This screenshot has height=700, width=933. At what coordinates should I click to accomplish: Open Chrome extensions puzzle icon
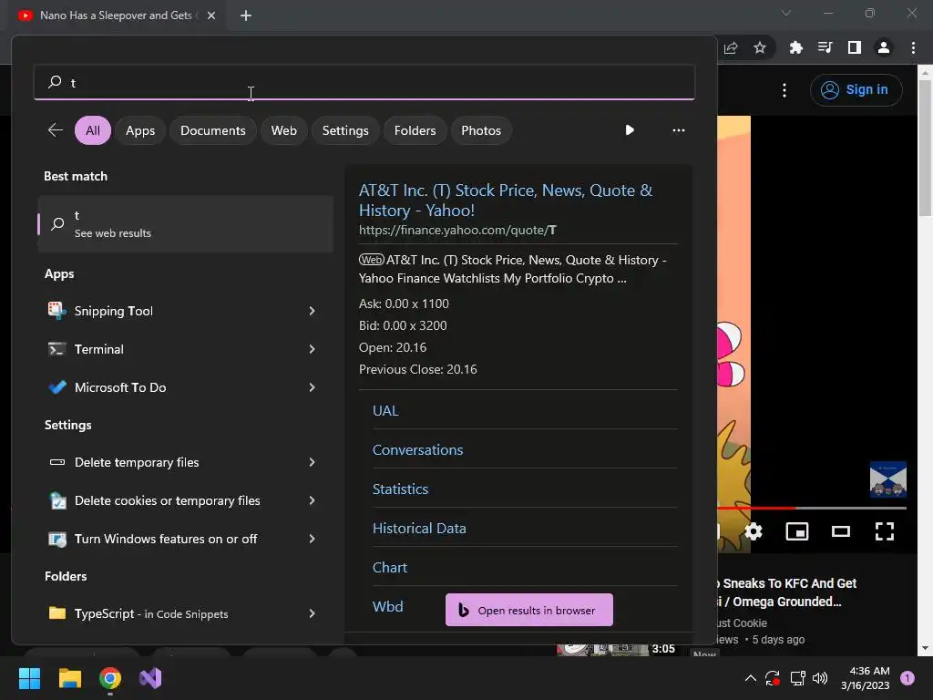(795, 47)
